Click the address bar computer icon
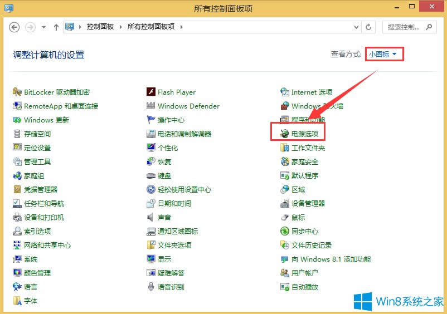 pos(70,27)
